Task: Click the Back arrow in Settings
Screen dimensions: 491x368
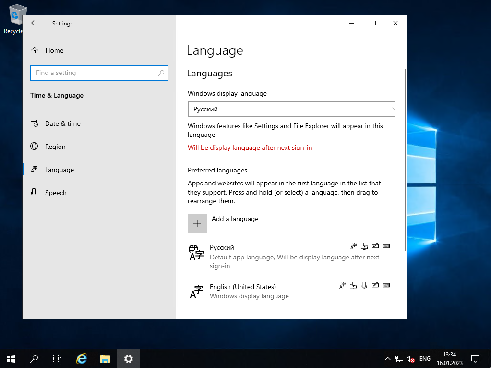Action: tap(34, 23)
